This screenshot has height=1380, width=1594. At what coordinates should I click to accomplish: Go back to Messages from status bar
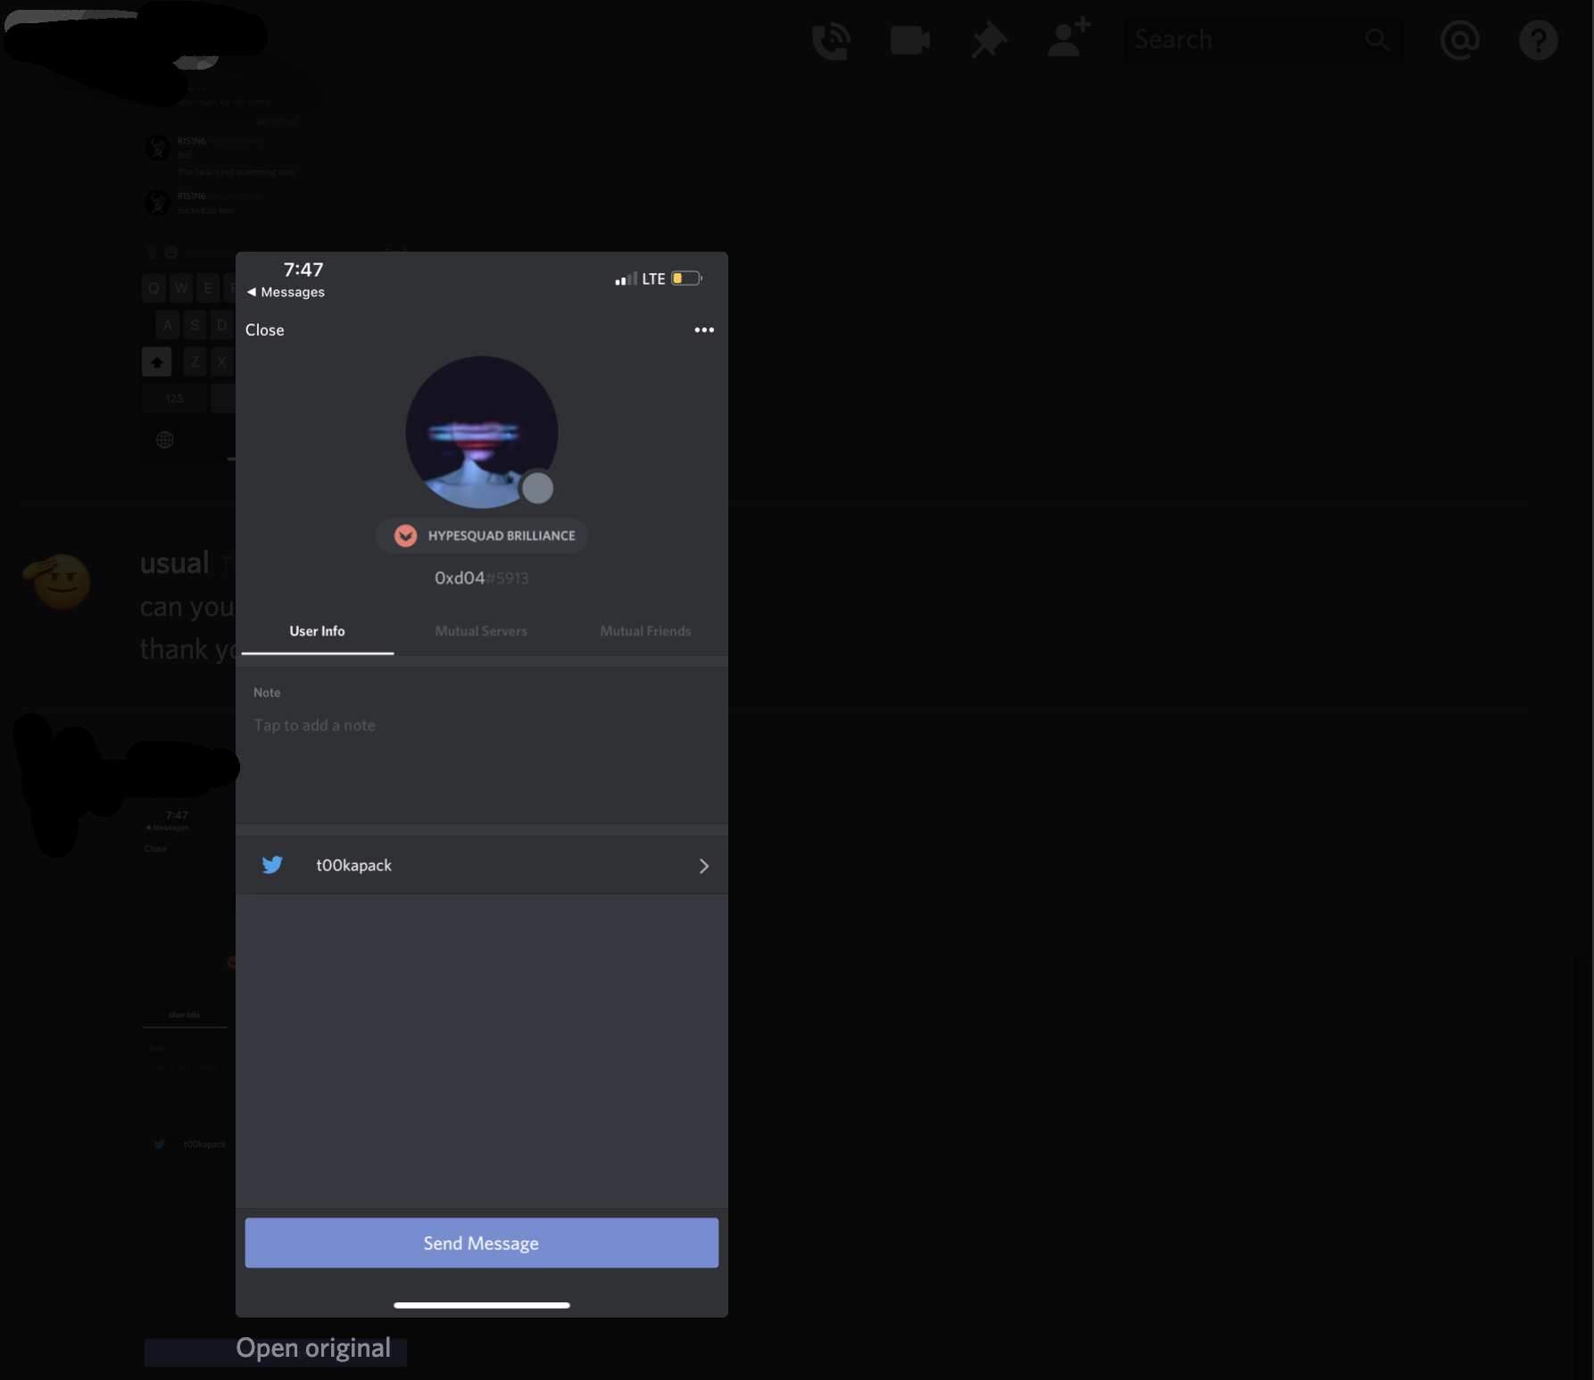click(286, 292)
